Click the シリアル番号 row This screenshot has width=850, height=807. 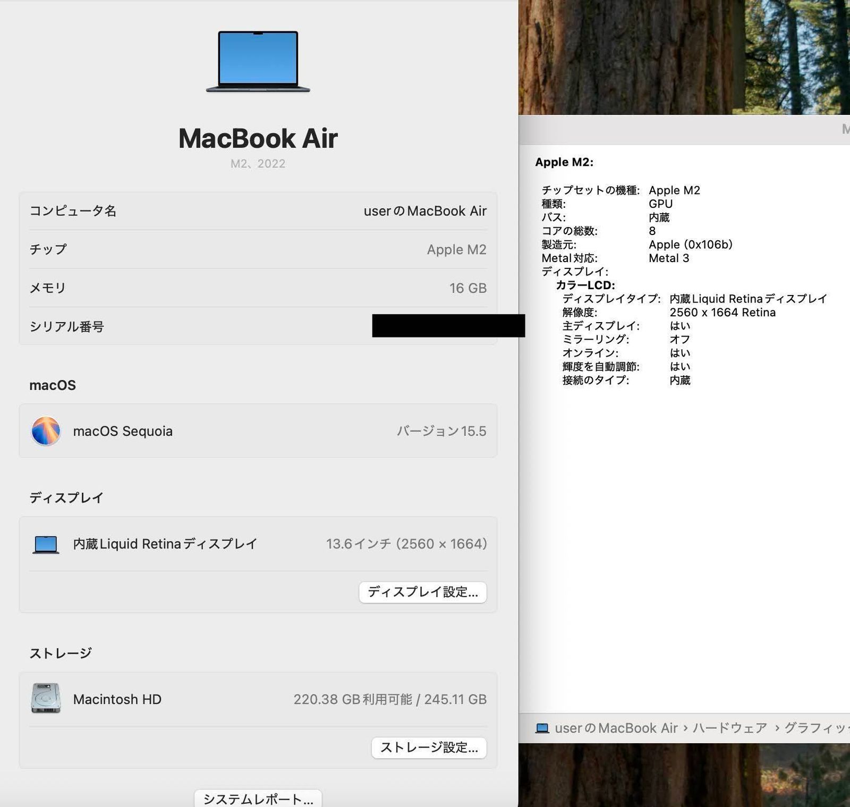pos(258,326)
